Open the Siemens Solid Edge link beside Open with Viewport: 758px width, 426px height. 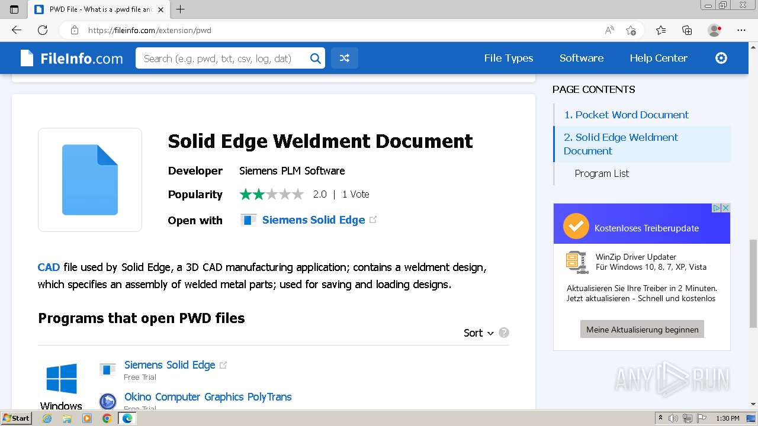(313, 220)
